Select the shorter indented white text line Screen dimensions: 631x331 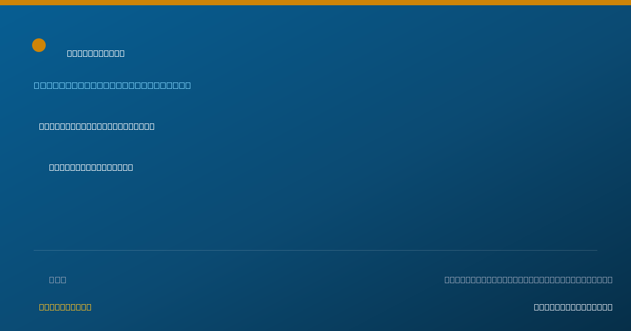[x=91, y=167]
